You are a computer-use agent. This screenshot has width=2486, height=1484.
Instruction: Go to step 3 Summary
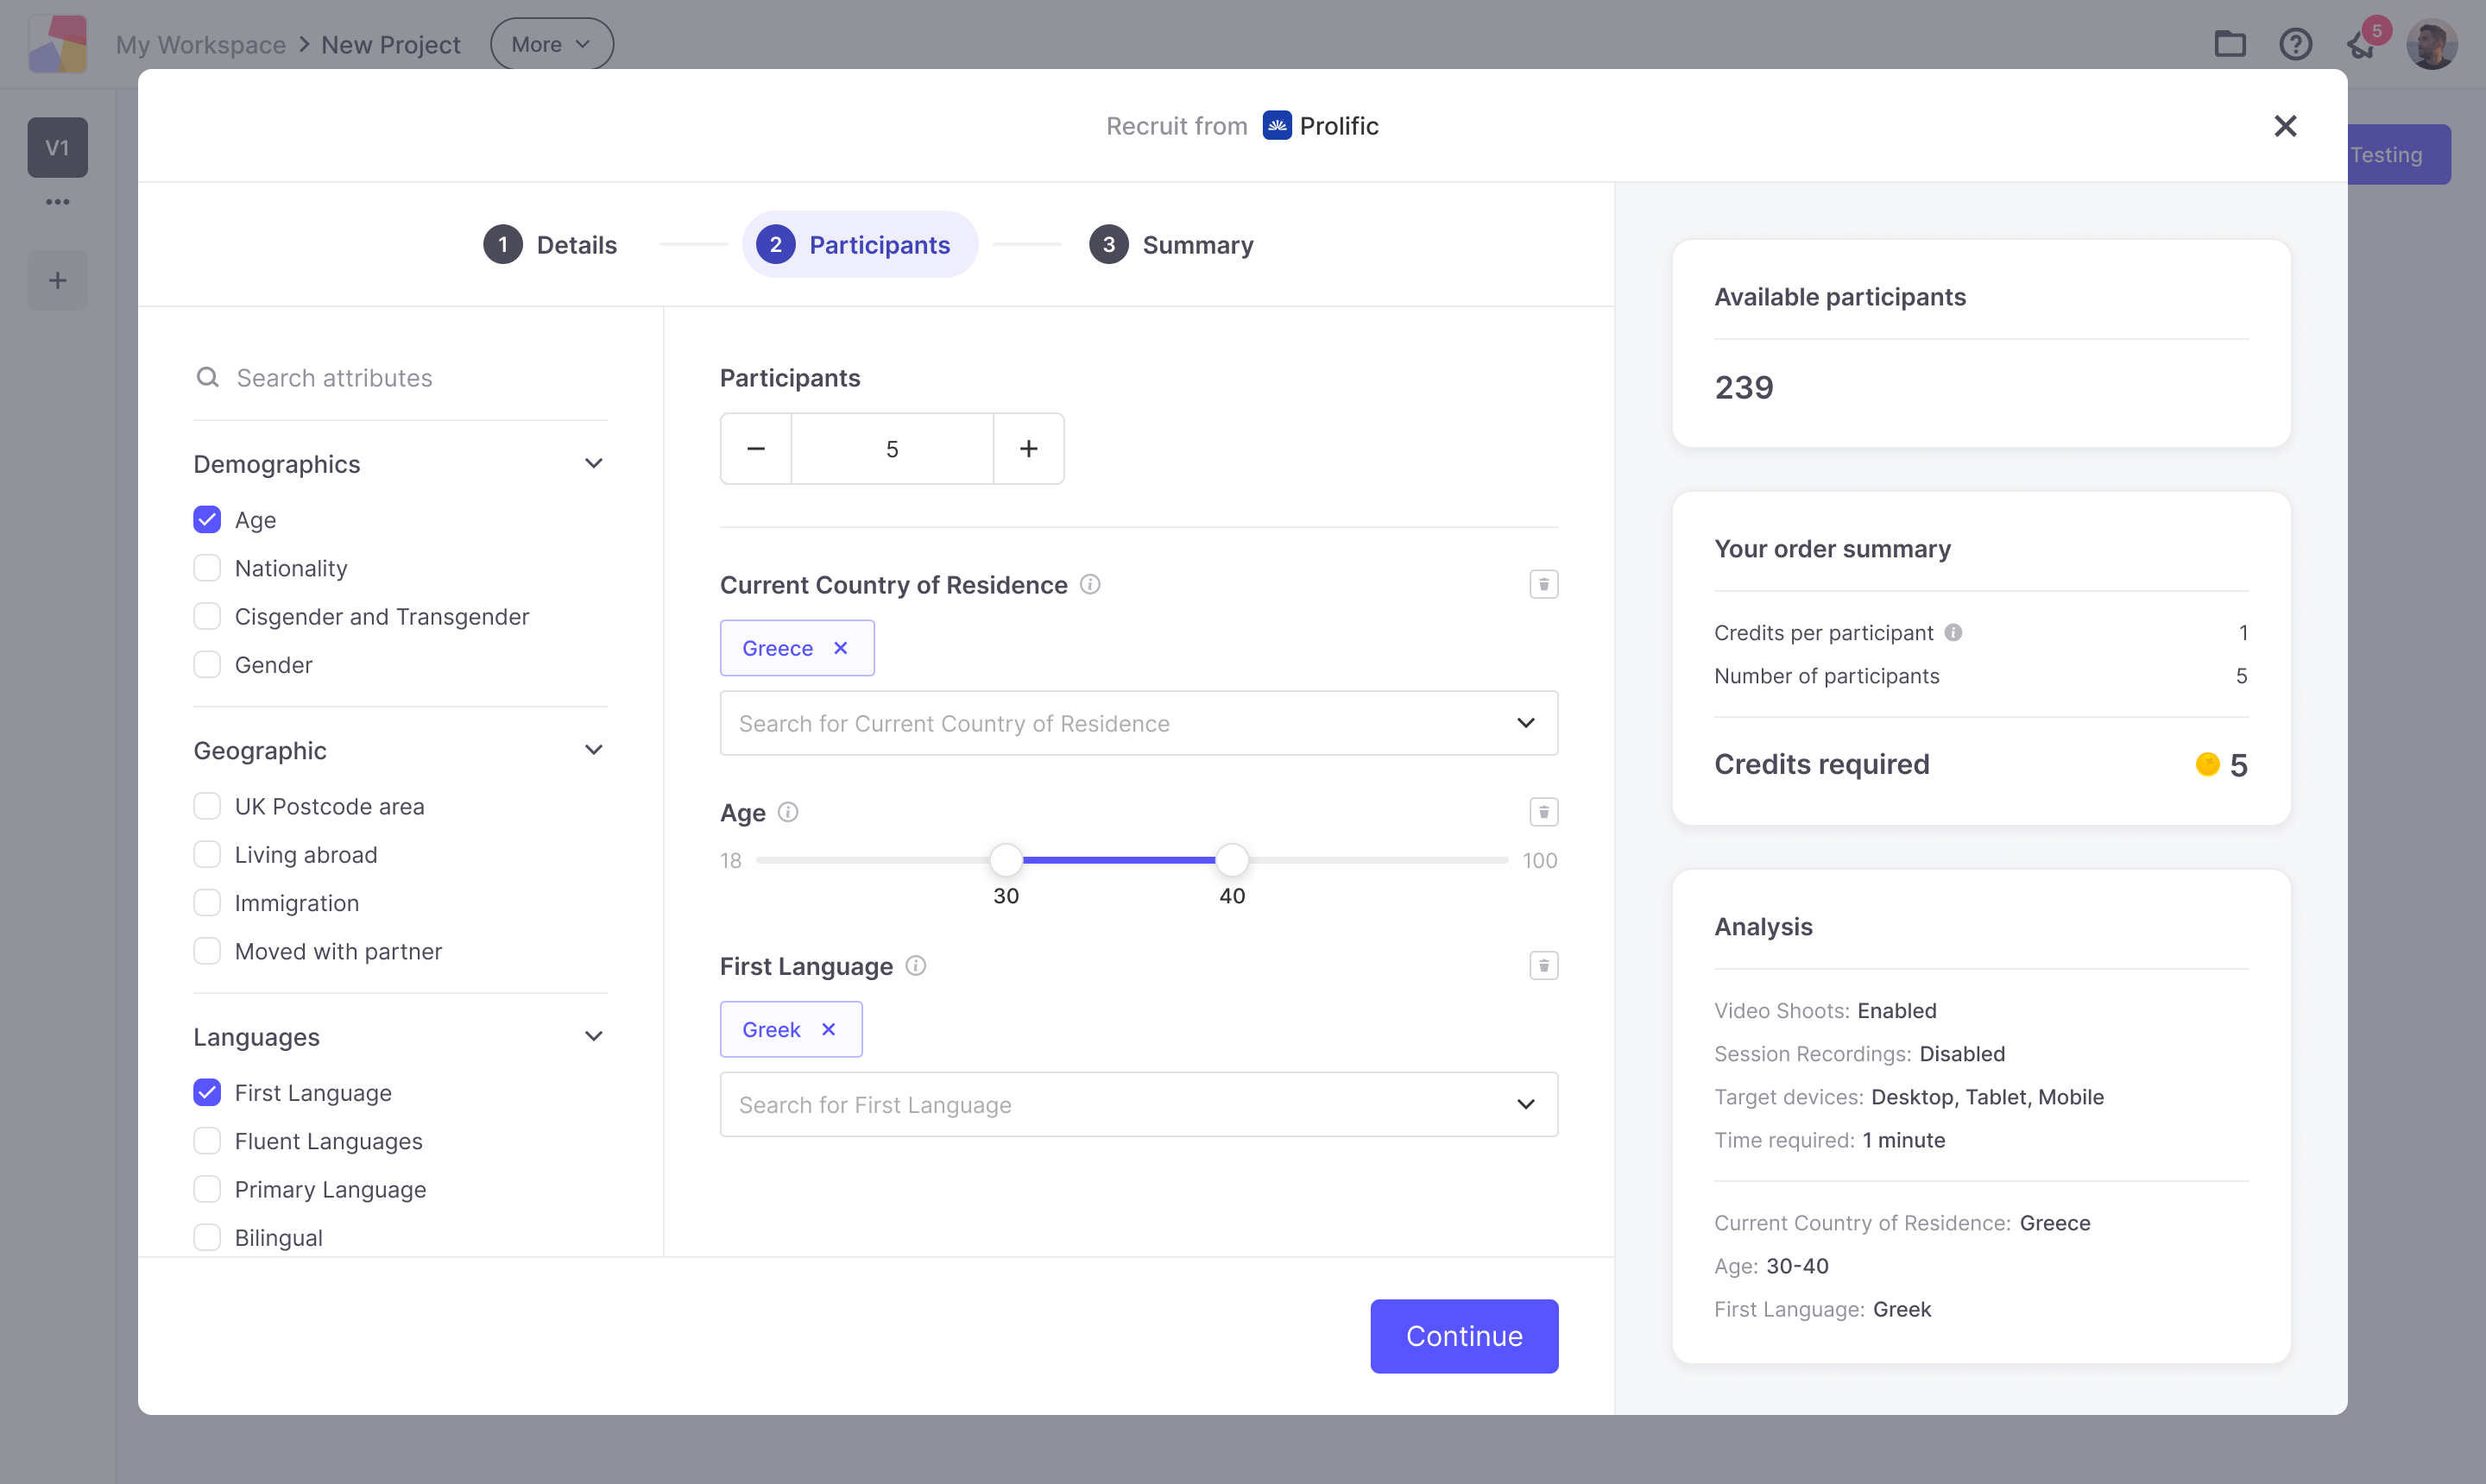[1170, 245]
